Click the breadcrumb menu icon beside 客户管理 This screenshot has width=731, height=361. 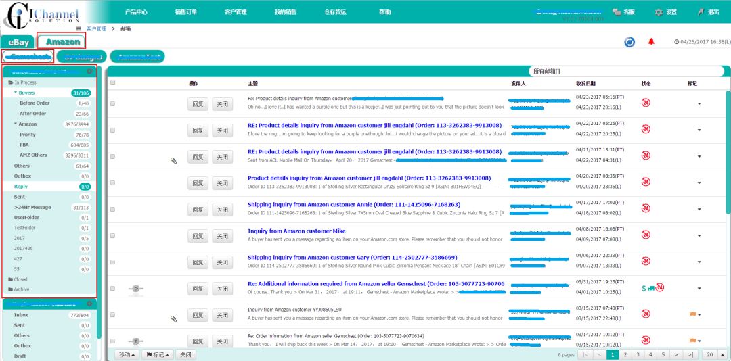[79, 29]
